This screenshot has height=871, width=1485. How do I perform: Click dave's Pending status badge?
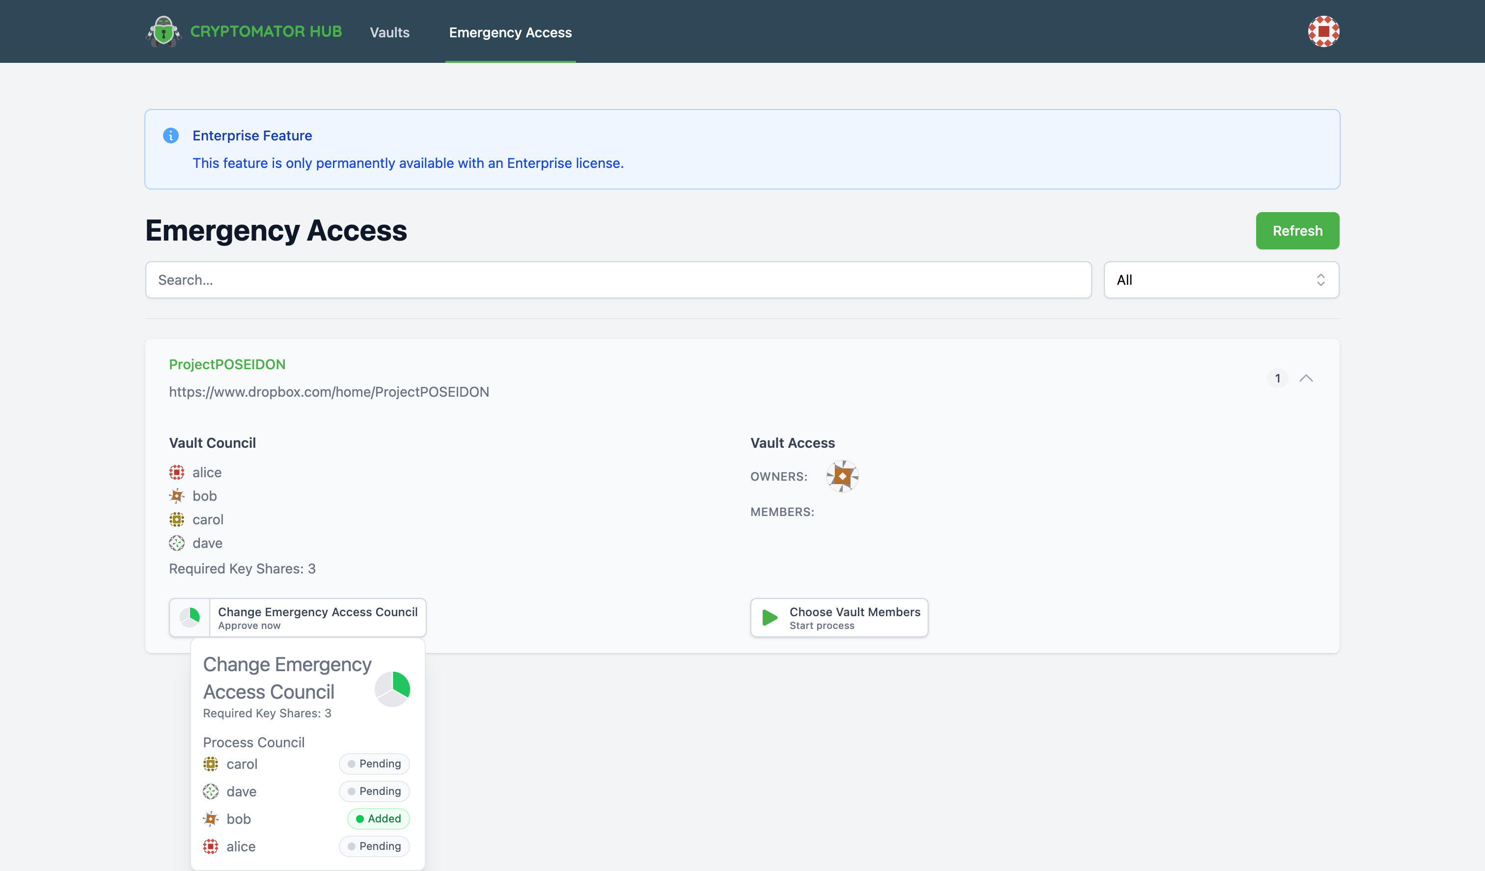374,791
